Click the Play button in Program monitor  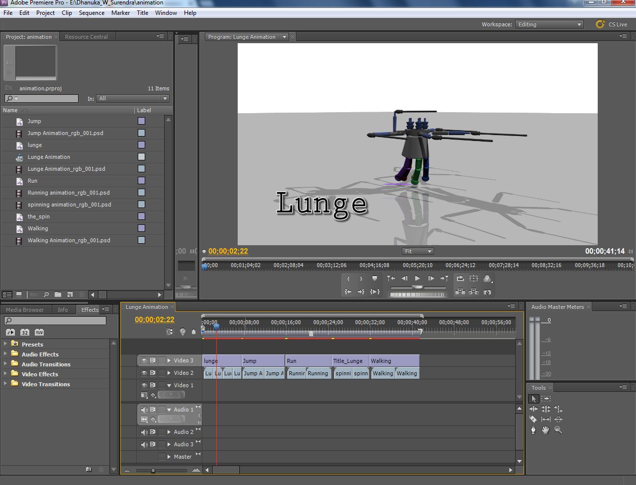tap(417, 278)
